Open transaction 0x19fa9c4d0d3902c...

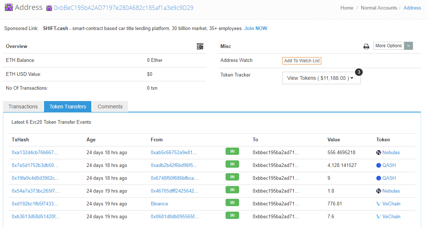pyautogui.click(x=35, y=178)
